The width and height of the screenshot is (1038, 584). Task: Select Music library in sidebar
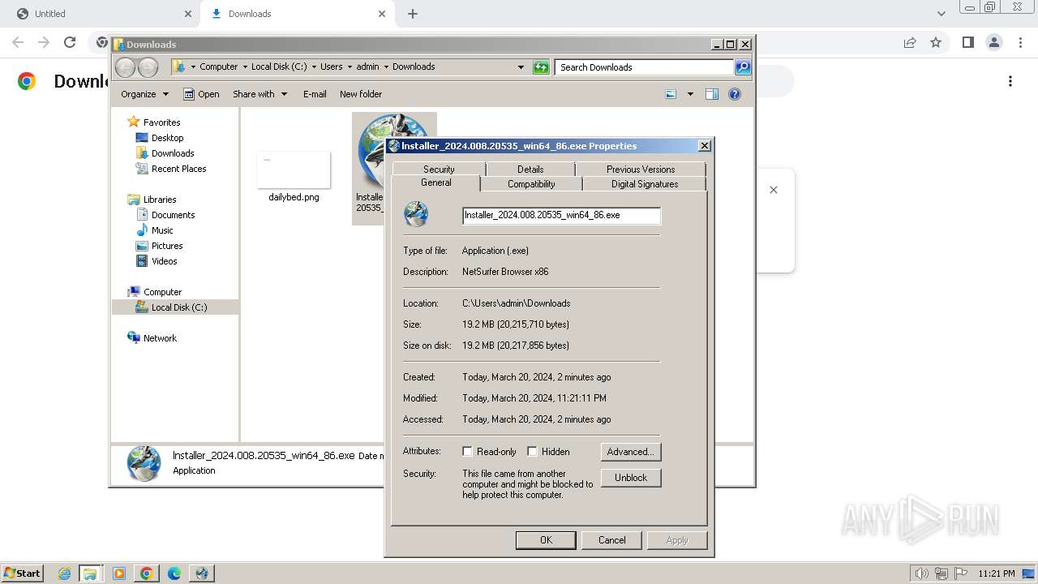click(x=162, y=230)
